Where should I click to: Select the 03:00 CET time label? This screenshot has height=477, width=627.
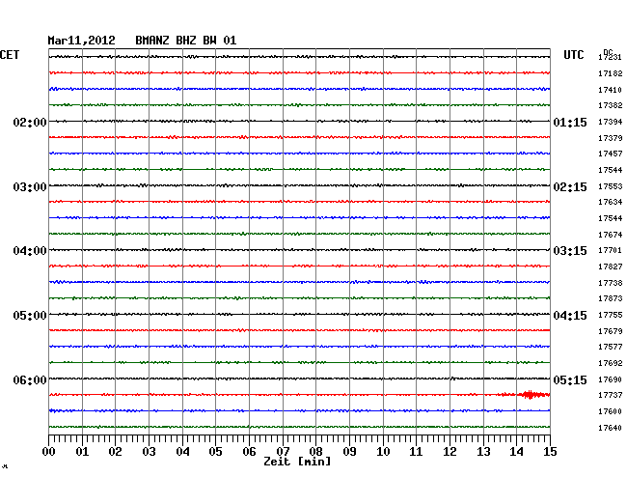[30, 187]
